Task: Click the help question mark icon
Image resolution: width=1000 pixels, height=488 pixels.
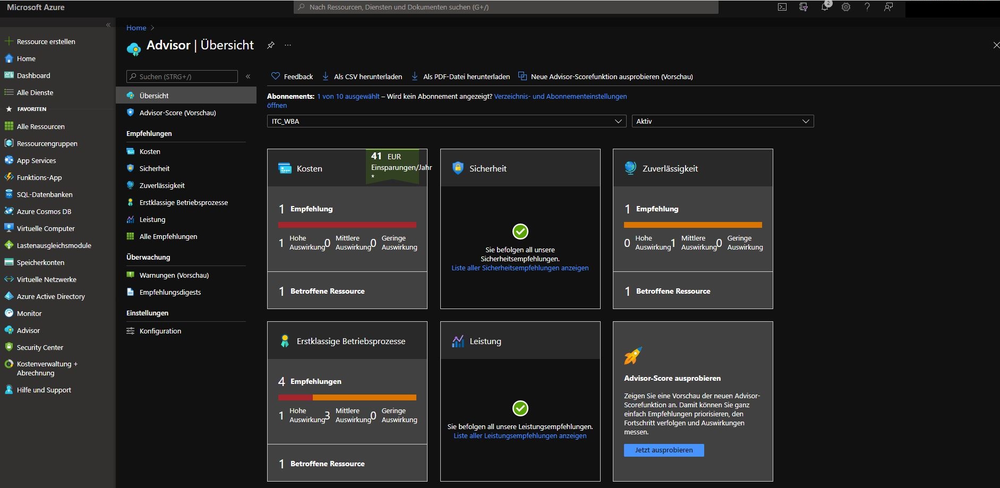Action: click(867, 7)
